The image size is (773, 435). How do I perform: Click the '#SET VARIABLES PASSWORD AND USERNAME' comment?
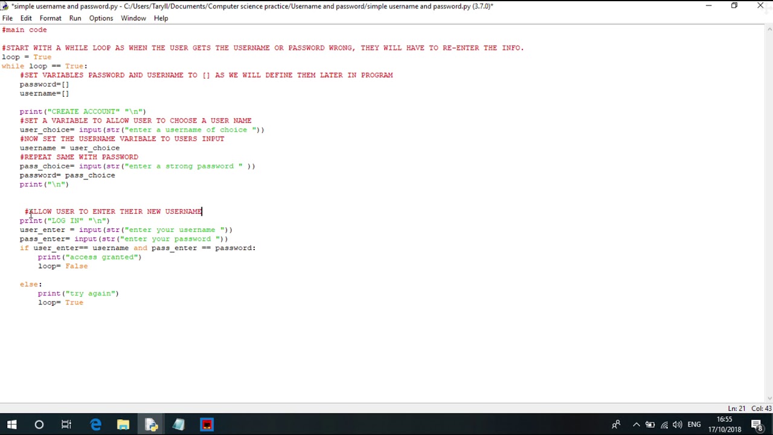click(206, 75)
